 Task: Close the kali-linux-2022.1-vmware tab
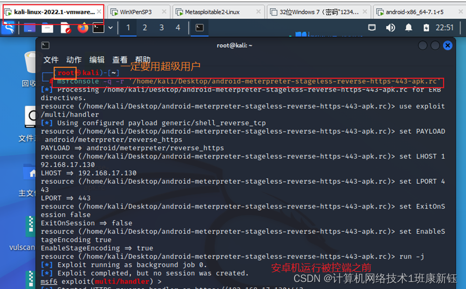99,12
